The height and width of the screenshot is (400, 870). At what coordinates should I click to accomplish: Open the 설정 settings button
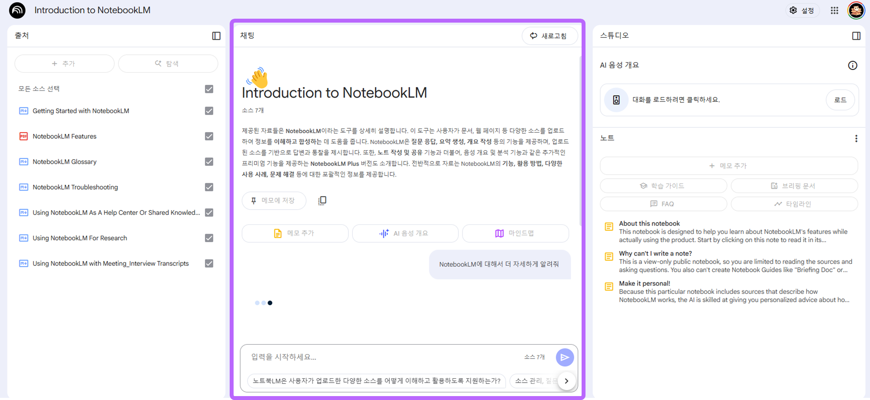point(802,10)
